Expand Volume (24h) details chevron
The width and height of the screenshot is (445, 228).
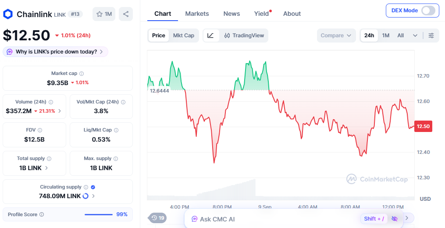pyautogui.click(x=60, y=111)
